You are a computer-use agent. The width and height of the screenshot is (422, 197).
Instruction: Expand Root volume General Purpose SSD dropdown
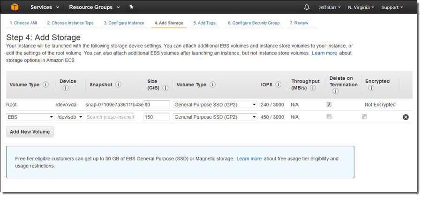(x=215, y=105)
